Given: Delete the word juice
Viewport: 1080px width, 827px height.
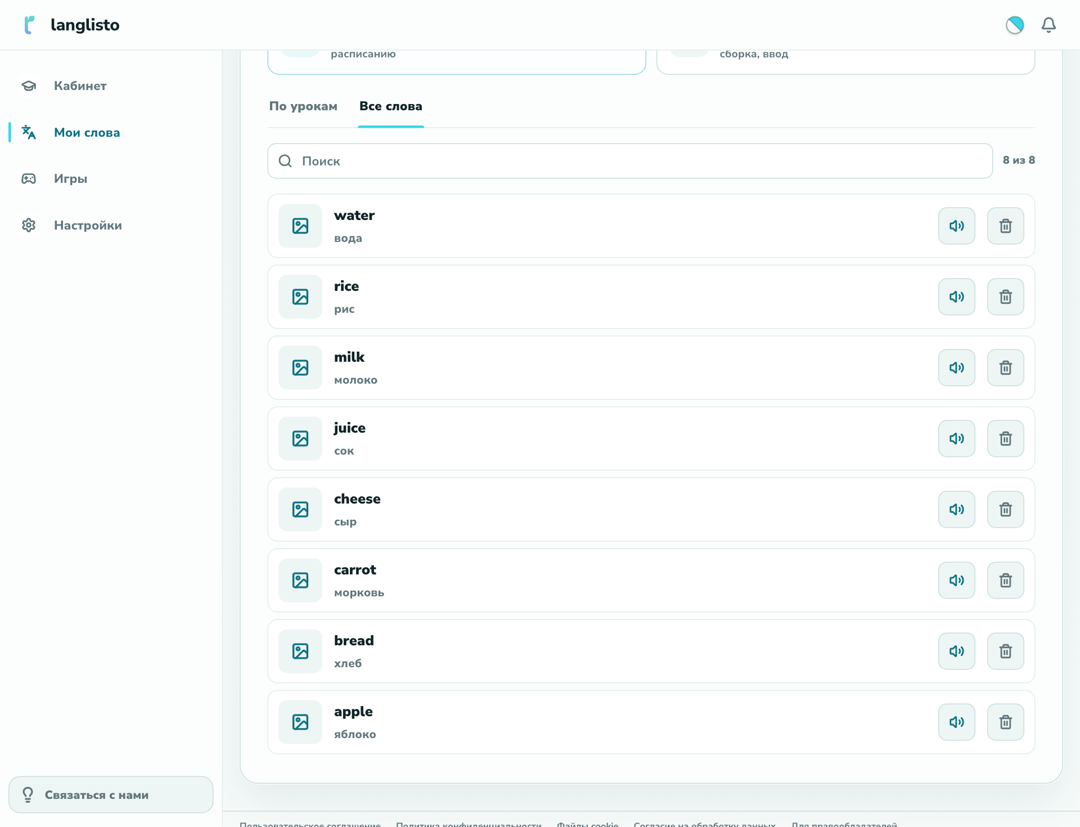Looking at the screenshot, I should 1005,438.
